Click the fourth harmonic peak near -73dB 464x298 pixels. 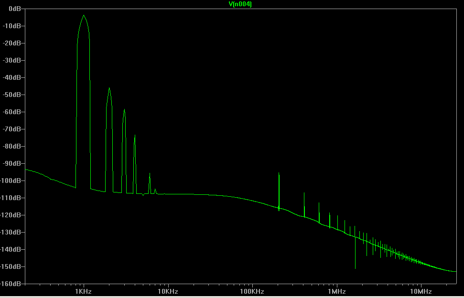[x=135, y=136]
